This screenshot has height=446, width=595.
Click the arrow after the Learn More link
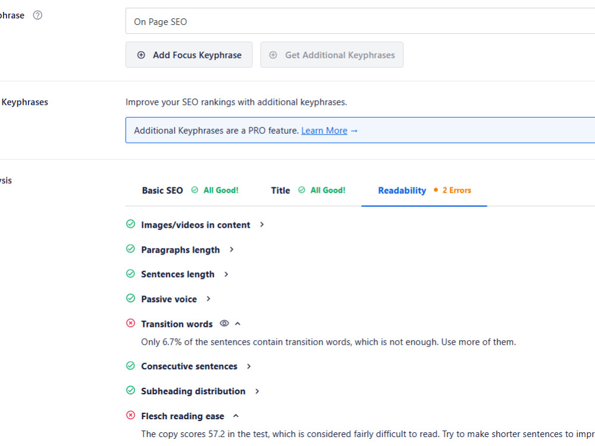[x=354, y=131]
